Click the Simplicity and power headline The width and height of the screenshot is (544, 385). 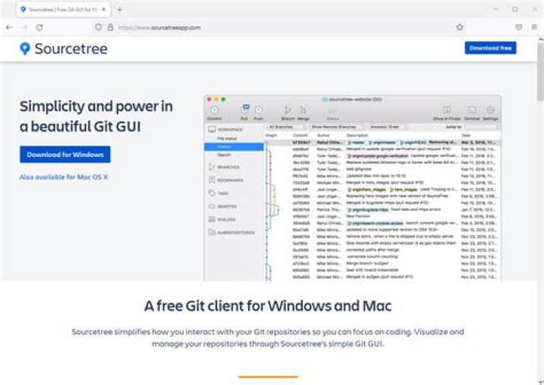pos(96,116)
